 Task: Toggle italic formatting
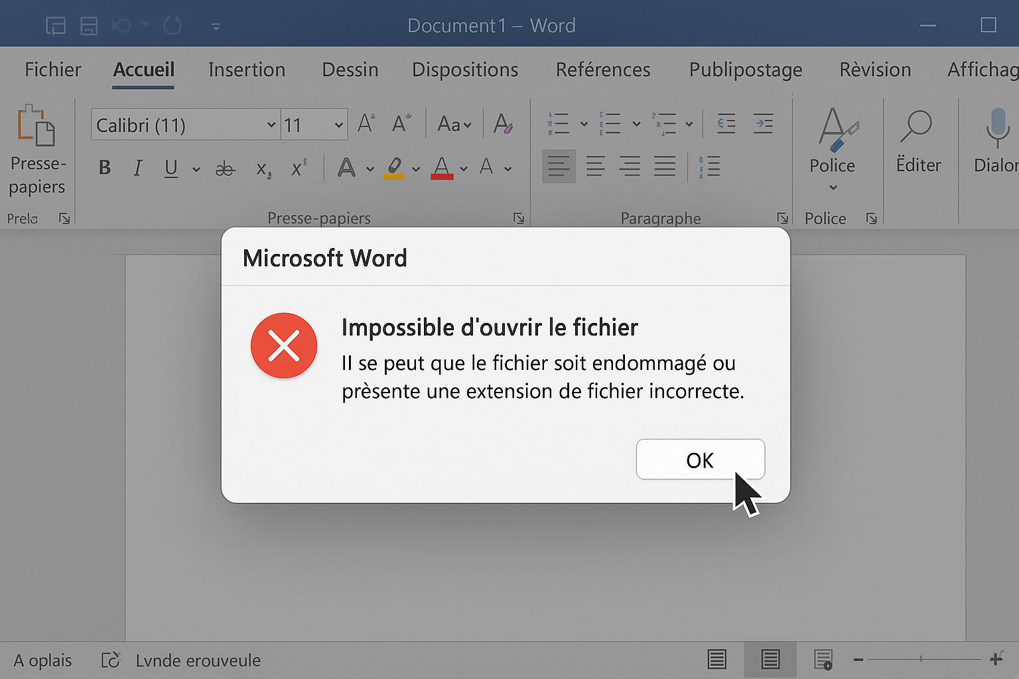(137, 168)
